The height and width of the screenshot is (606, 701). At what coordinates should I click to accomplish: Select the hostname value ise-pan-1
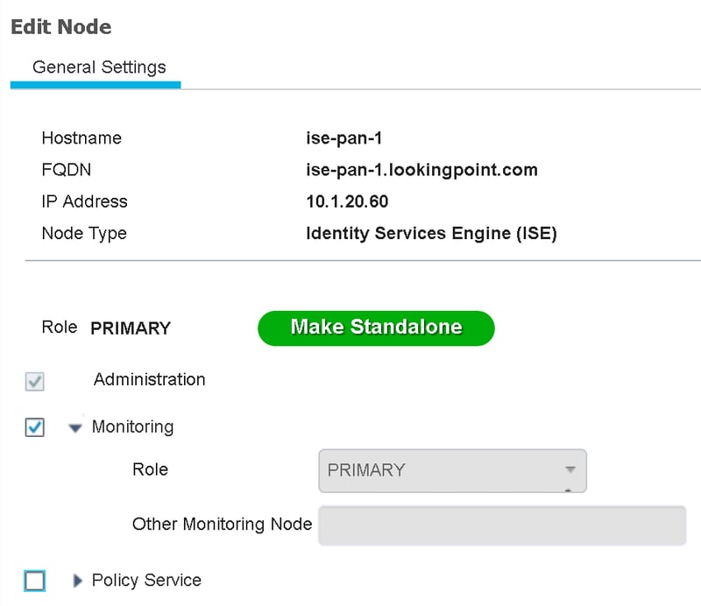coord(343,137)
